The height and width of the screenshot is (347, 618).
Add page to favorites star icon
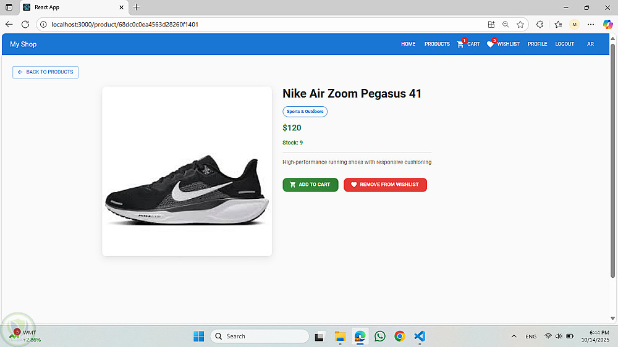click(520, 25)
